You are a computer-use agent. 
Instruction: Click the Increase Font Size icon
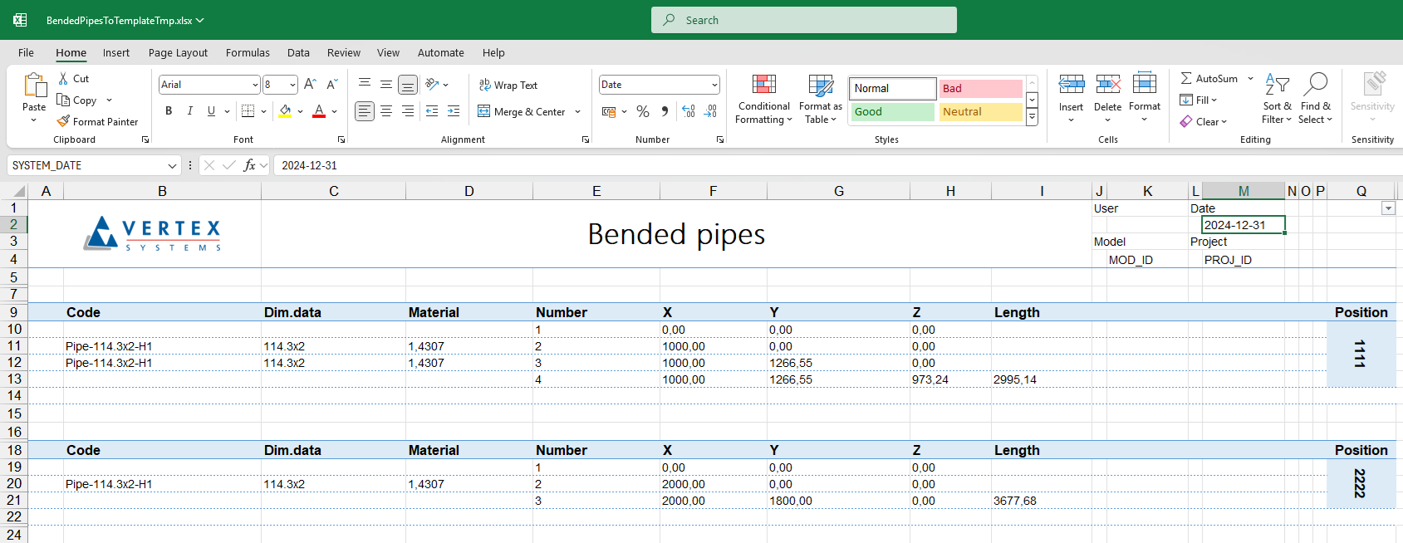click(310, 85)
